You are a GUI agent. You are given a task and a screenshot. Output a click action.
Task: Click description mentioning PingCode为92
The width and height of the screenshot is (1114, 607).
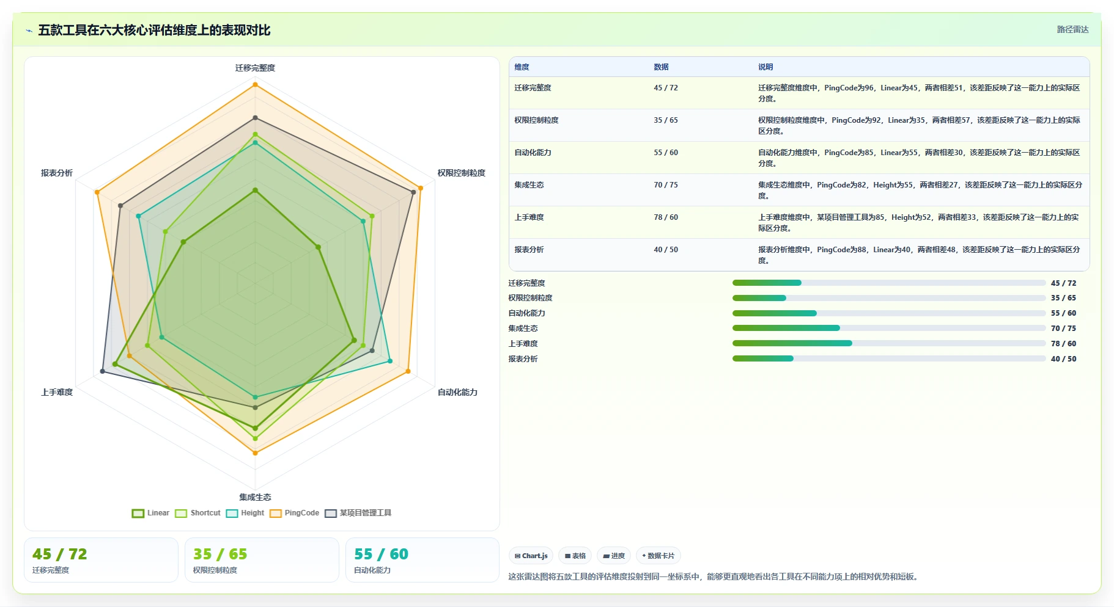pos(920,125)
